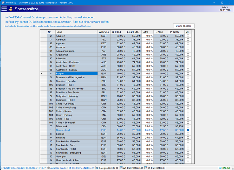The image size is (234, 170).
Task: Click the DZD currency cell for Algerien
Action: tap(104, 43)
